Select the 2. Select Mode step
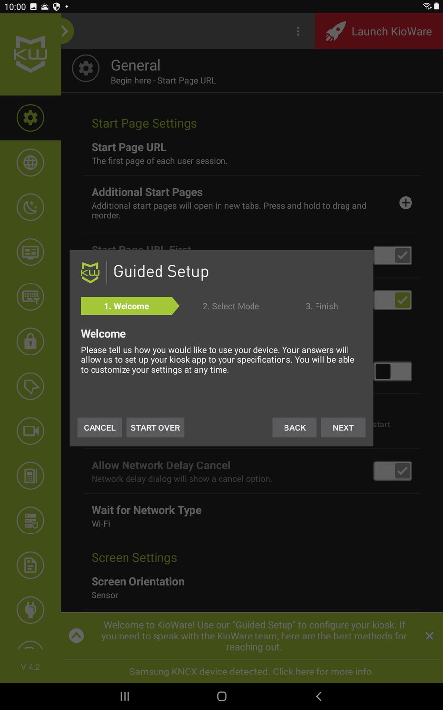The image size is (443, 710). click(231, 306)
